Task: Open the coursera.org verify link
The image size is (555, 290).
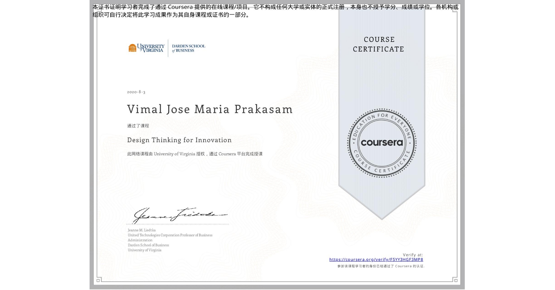Action: (376, 259)
